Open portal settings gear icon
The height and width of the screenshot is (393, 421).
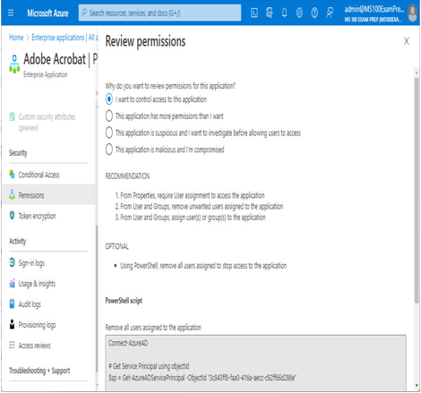[299, 13]
